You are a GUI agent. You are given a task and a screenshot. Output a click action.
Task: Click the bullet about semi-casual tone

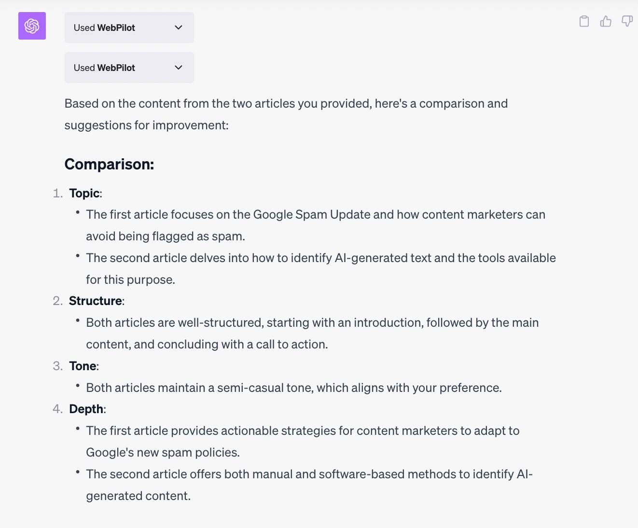(x=294, y=388)
